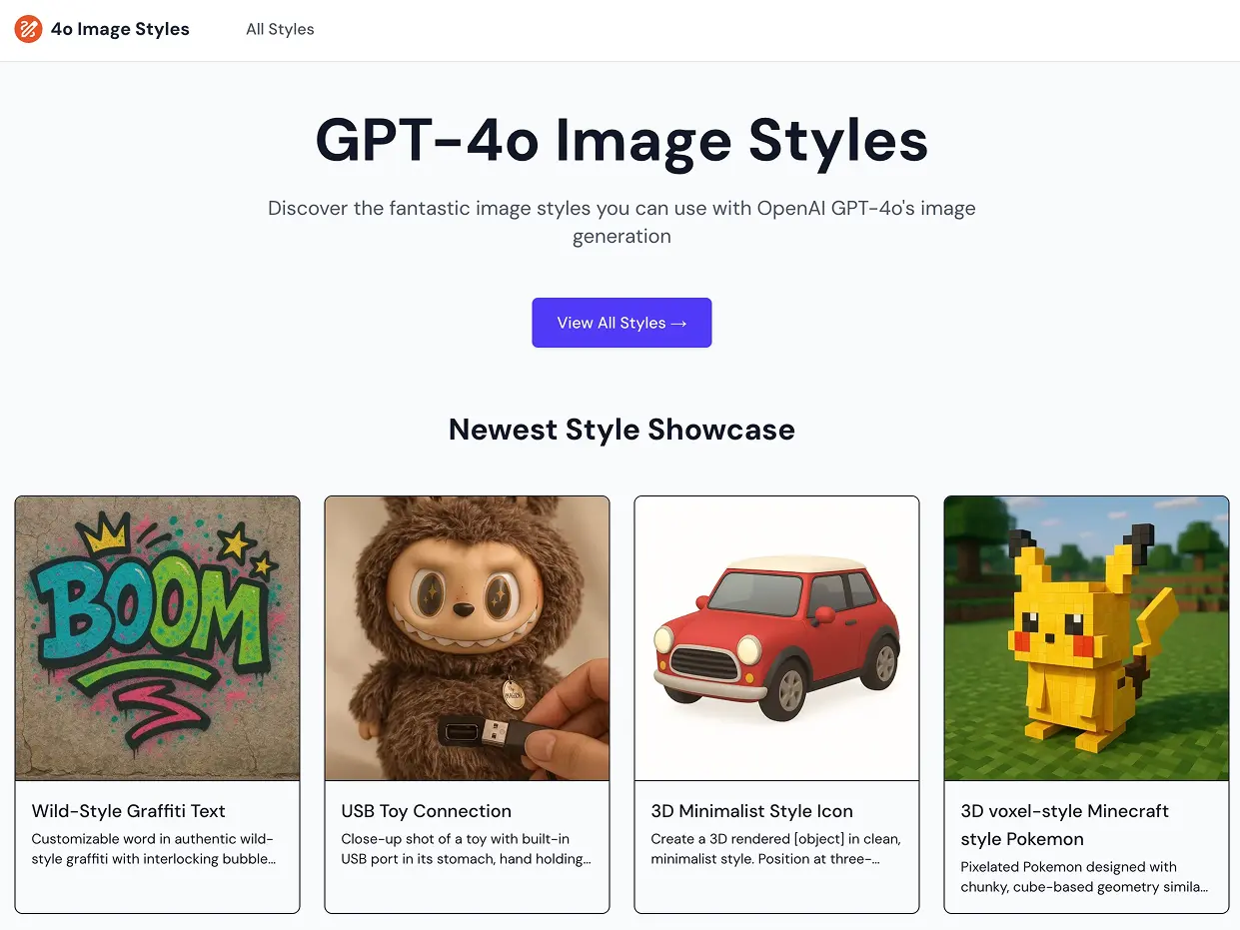
Task: Click the orange 4o Image Styles logo icon
Action: (x=28, y=29)
